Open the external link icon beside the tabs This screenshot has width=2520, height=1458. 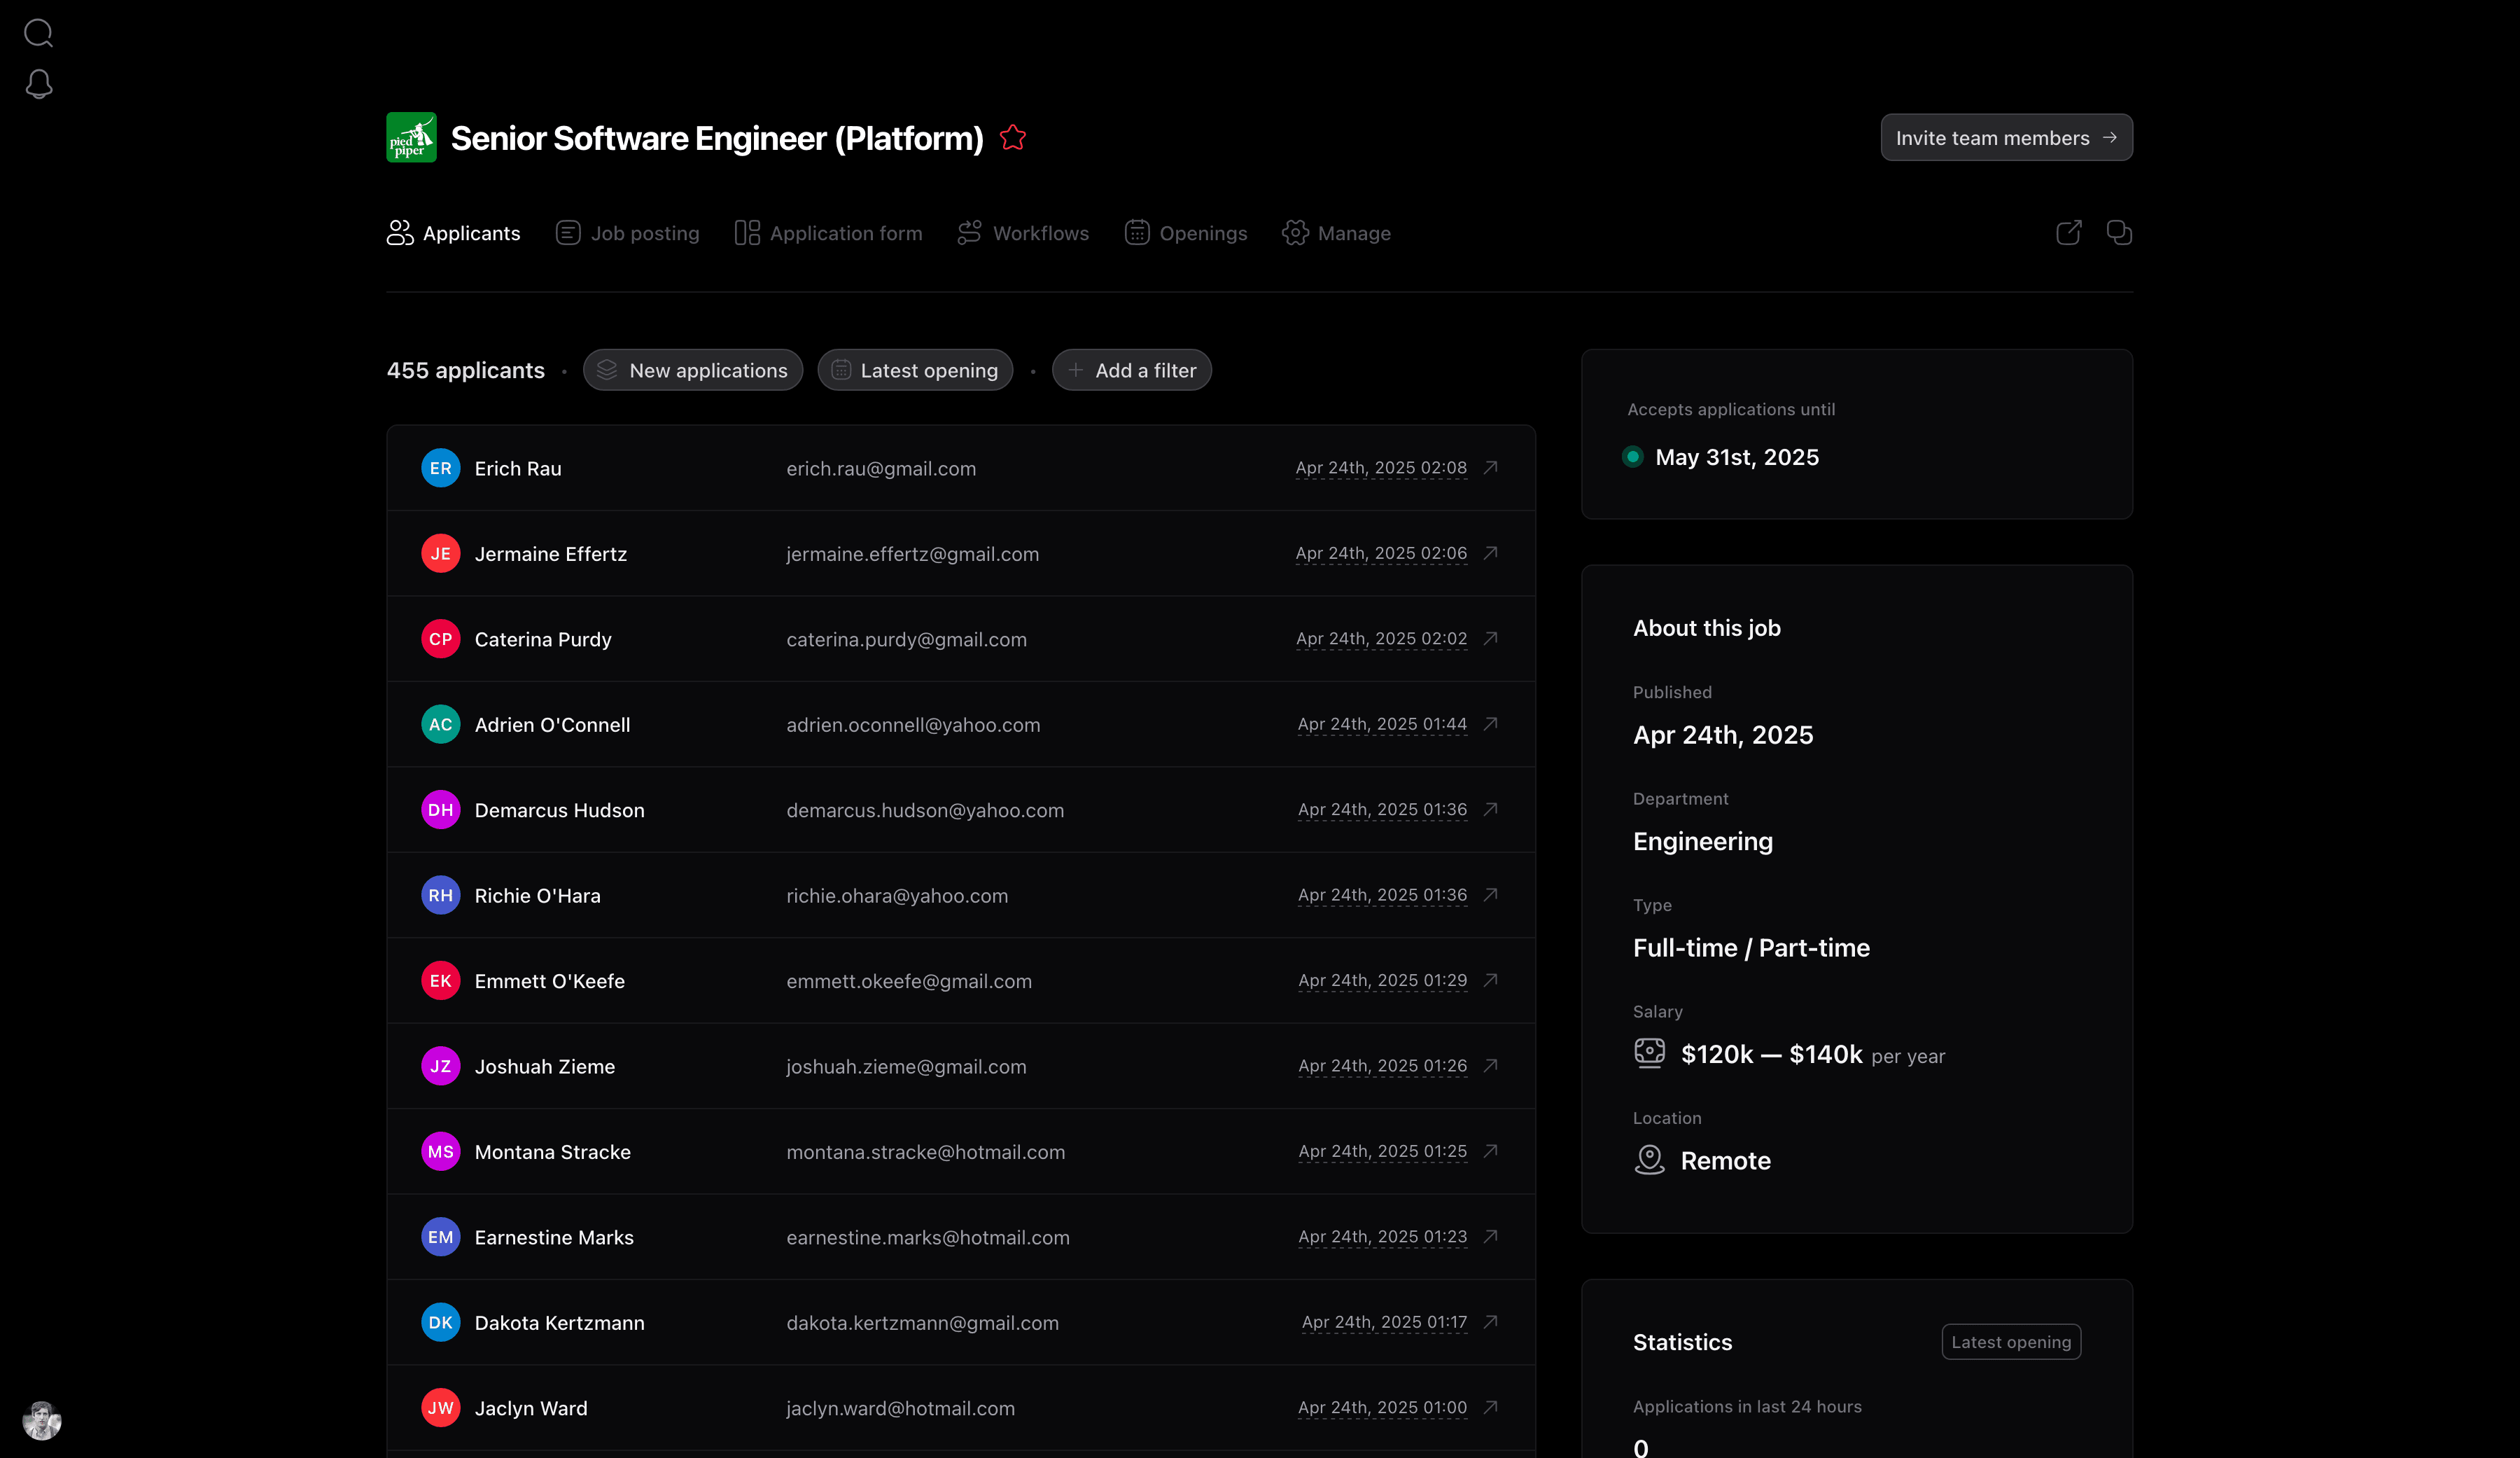tap(2068, 233)
